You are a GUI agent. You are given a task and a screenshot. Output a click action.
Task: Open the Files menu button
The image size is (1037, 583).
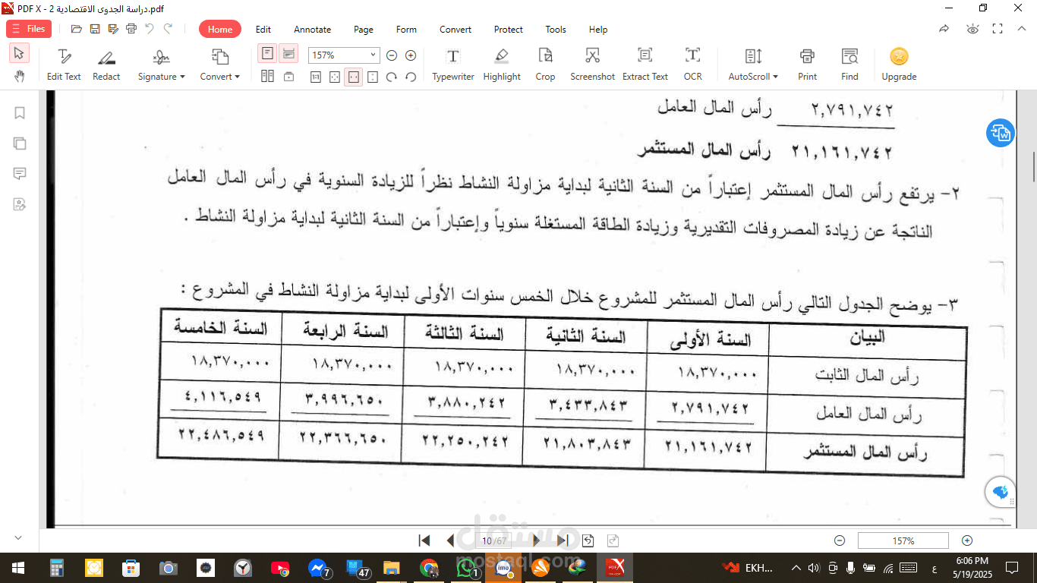(29, 29)
